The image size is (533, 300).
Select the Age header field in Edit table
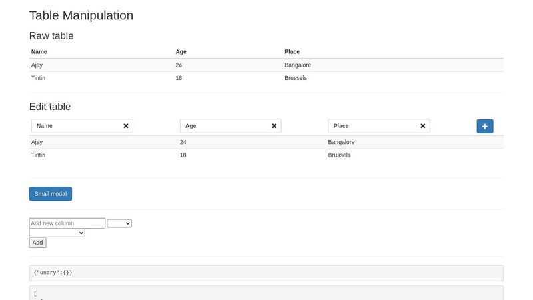(225, 126)
